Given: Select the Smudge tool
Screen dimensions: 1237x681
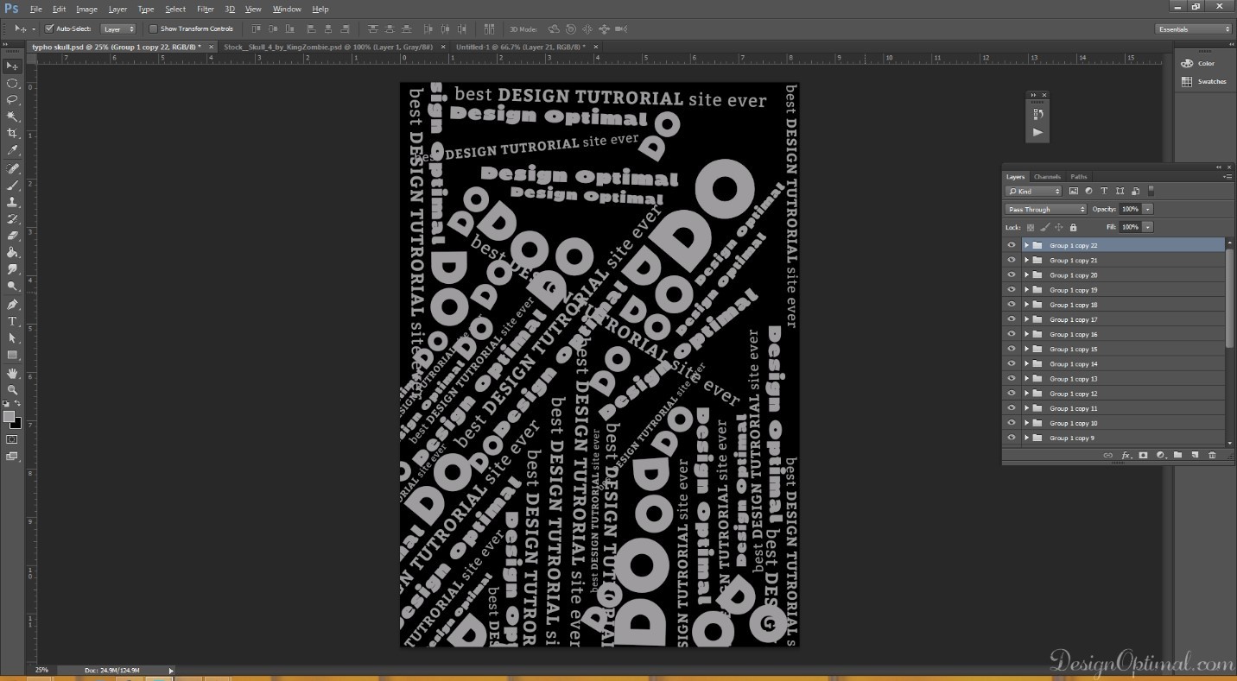Looking at the screenshot, I should coord(12,268).
